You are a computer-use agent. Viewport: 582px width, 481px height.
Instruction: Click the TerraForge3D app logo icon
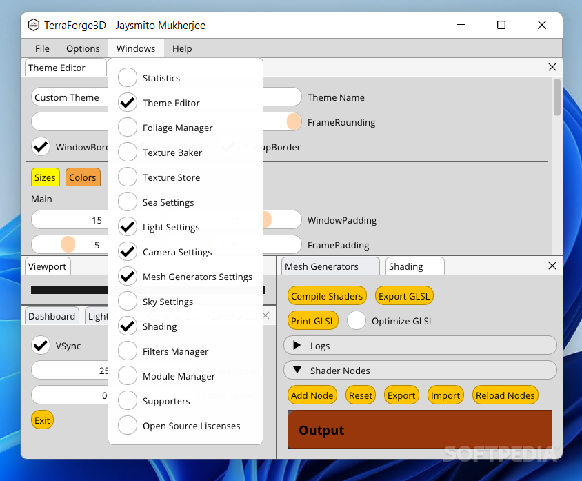click(x=33, y=25)
